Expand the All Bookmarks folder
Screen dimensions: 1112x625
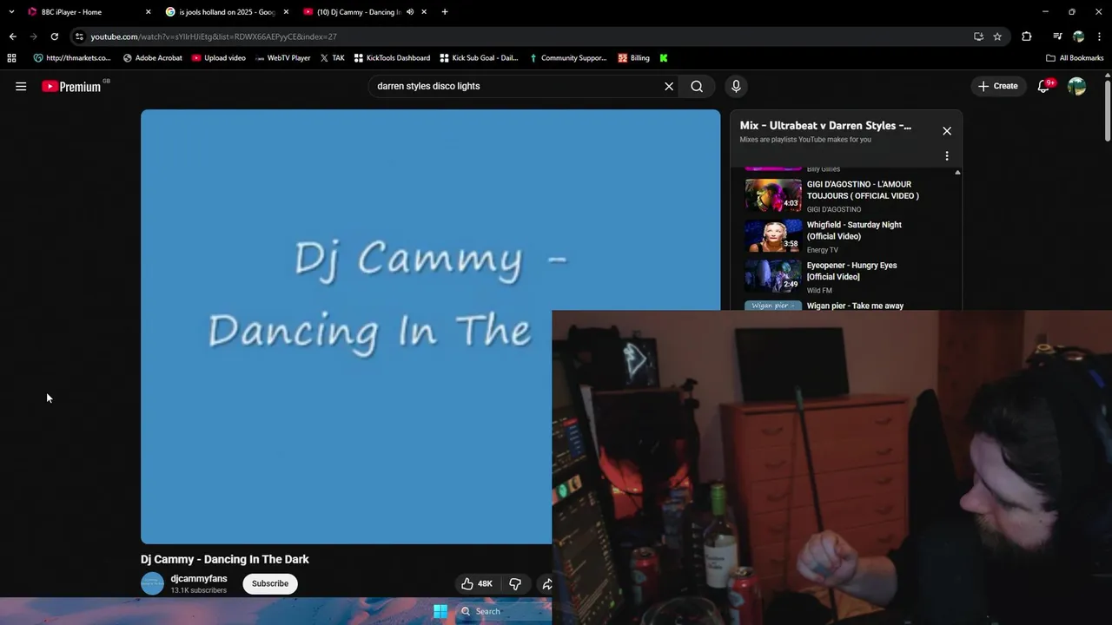click(x=1075, y=58)
